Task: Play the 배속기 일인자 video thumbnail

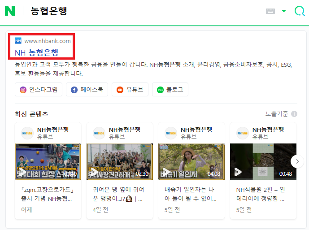Action: pos(191,162)
